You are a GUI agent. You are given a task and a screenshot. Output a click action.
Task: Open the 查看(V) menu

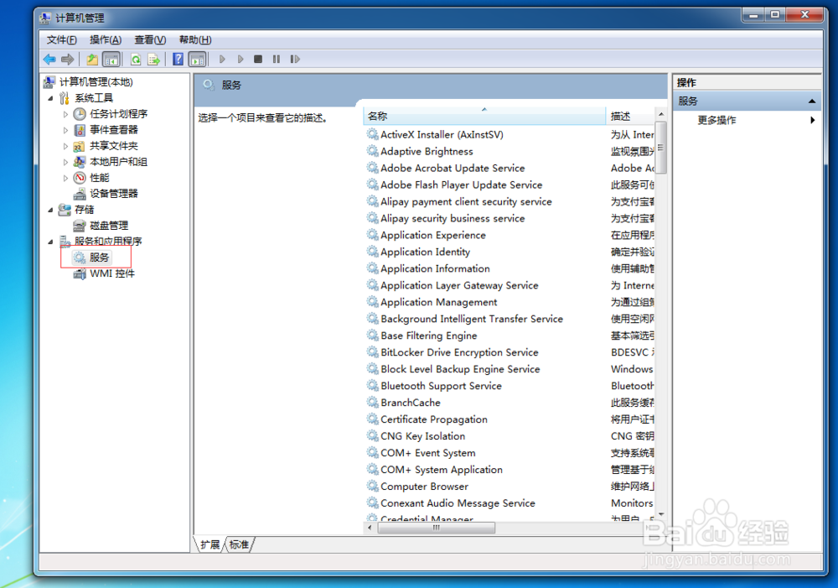[x=150, y=39]
